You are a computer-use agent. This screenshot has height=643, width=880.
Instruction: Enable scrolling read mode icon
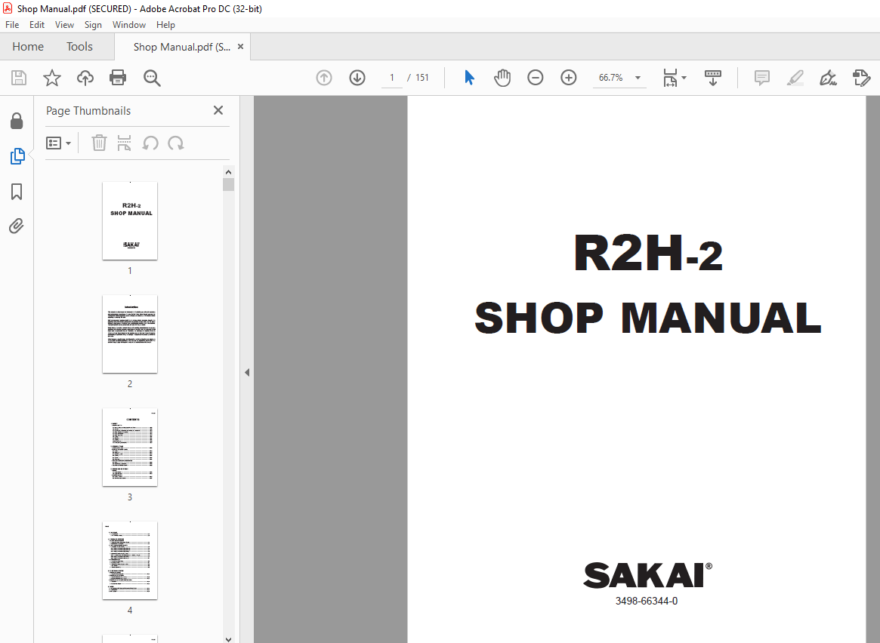pos(713,78)
